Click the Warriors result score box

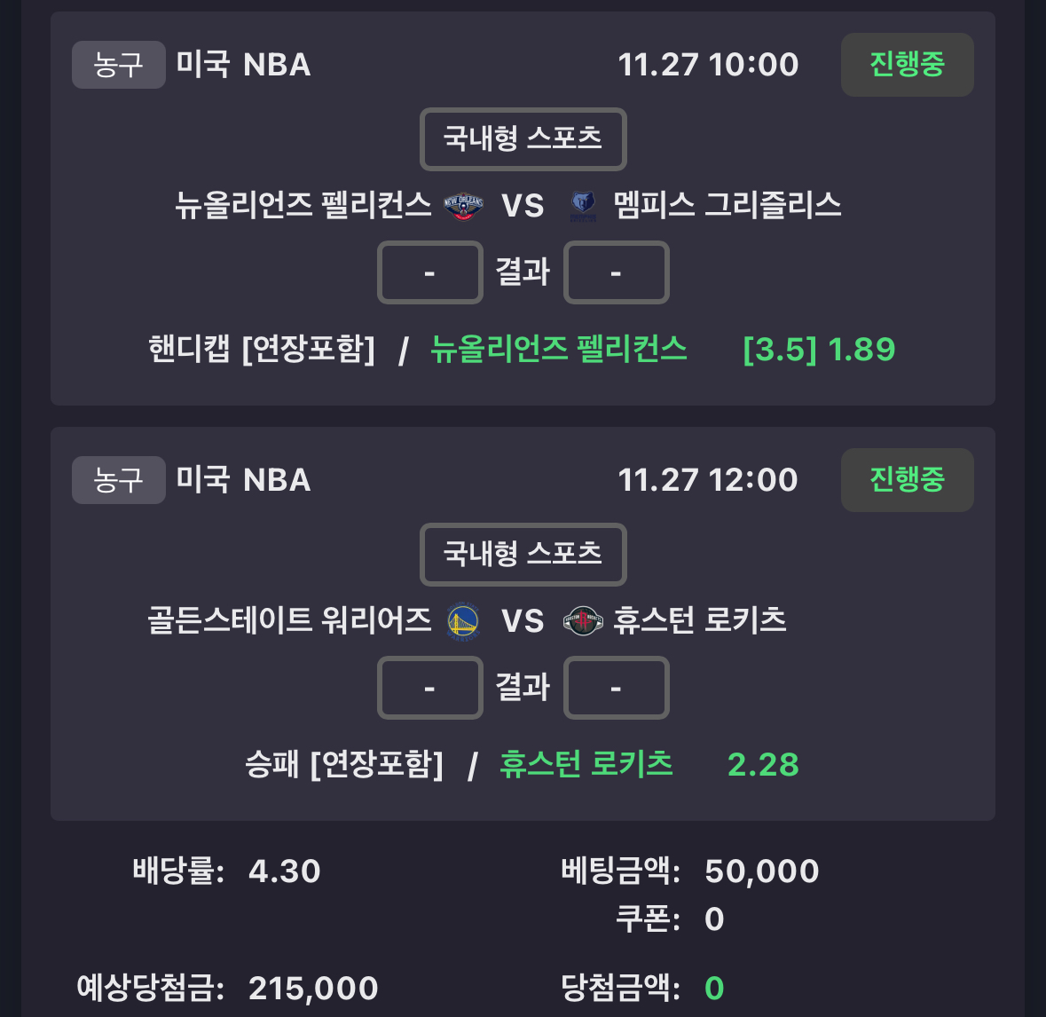click(430, 688)
